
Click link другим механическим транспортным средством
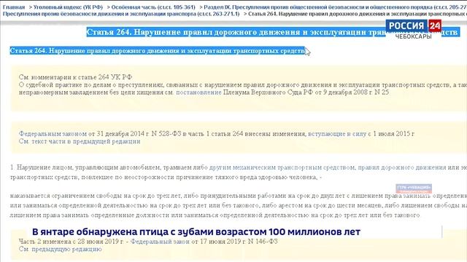click(x=282, y=167)
